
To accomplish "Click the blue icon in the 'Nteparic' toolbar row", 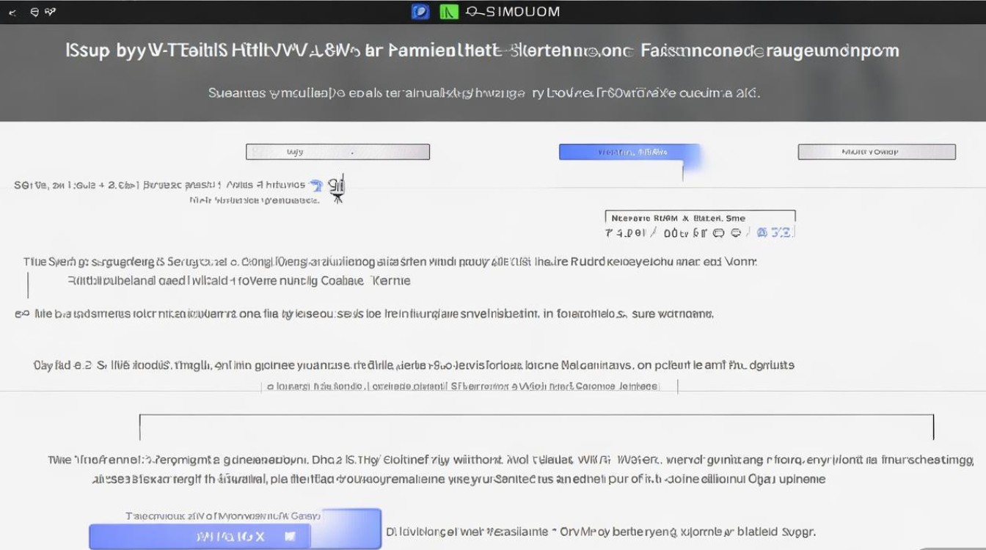I will [x=762, y=232].
